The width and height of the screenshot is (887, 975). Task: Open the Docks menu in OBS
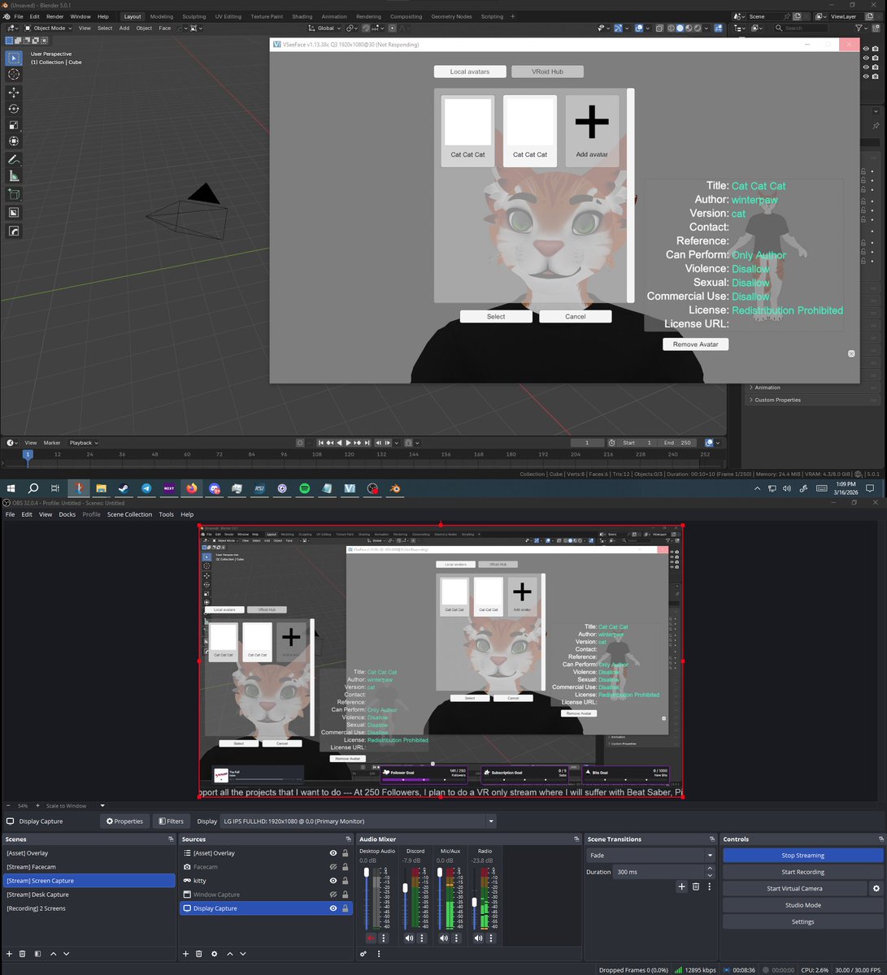(67, 514)
